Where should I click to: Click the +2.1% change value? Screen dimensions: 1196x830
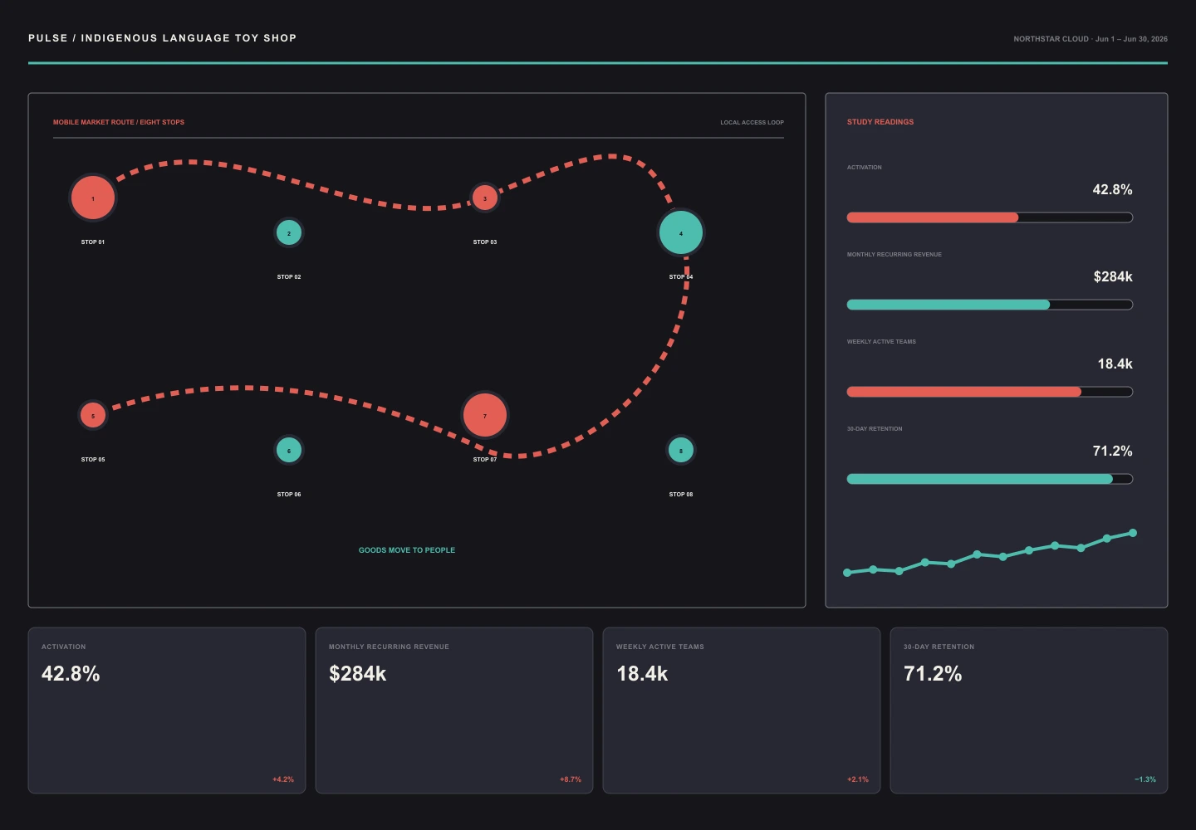click(858, 779)
